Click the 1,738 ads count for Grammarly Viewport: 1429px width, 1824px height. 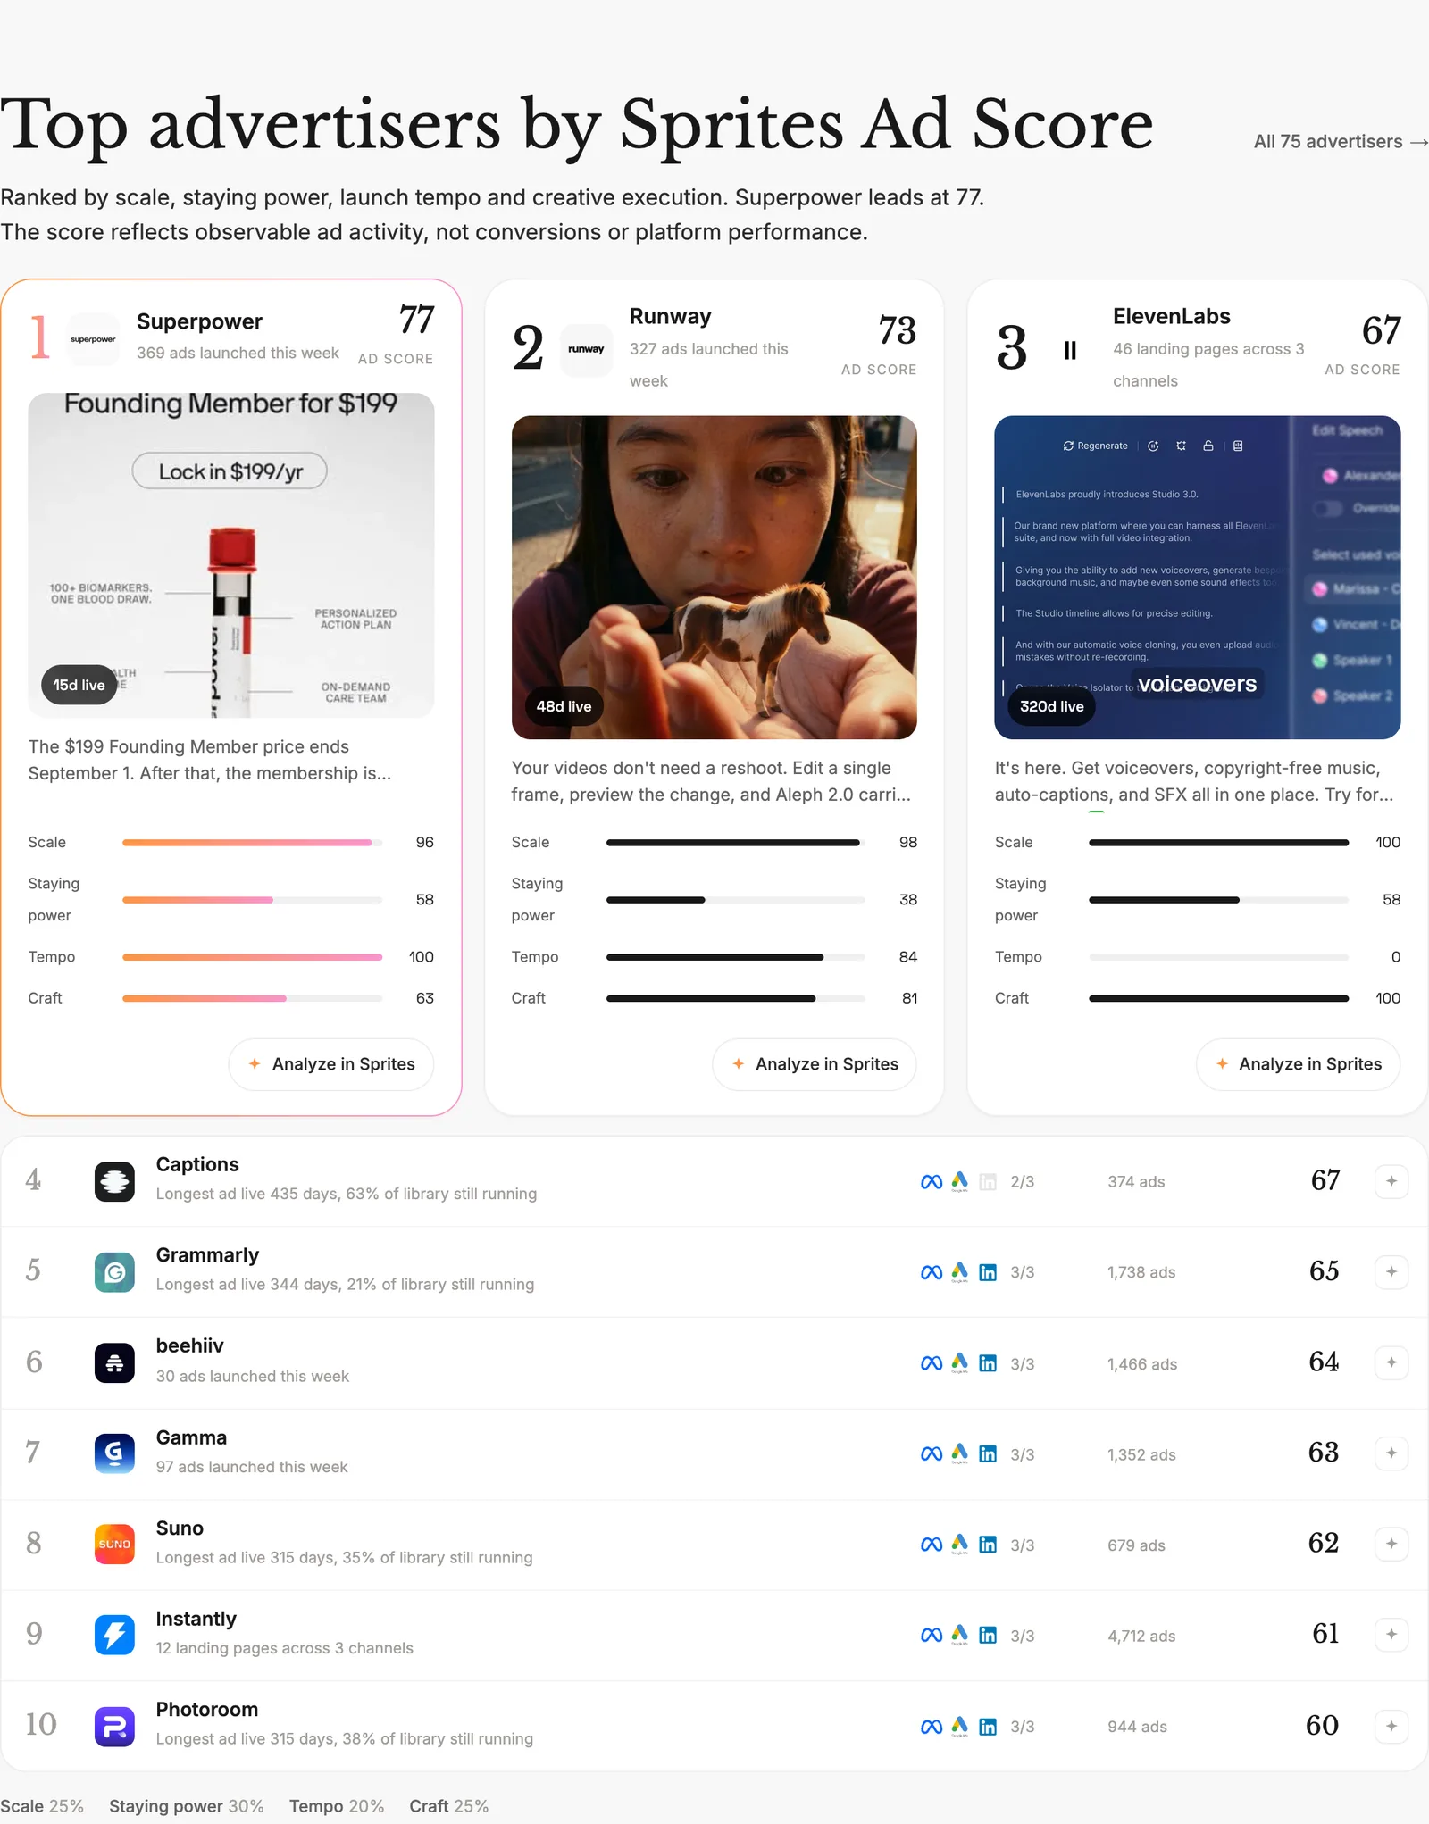click(x=1141, y=1272)
